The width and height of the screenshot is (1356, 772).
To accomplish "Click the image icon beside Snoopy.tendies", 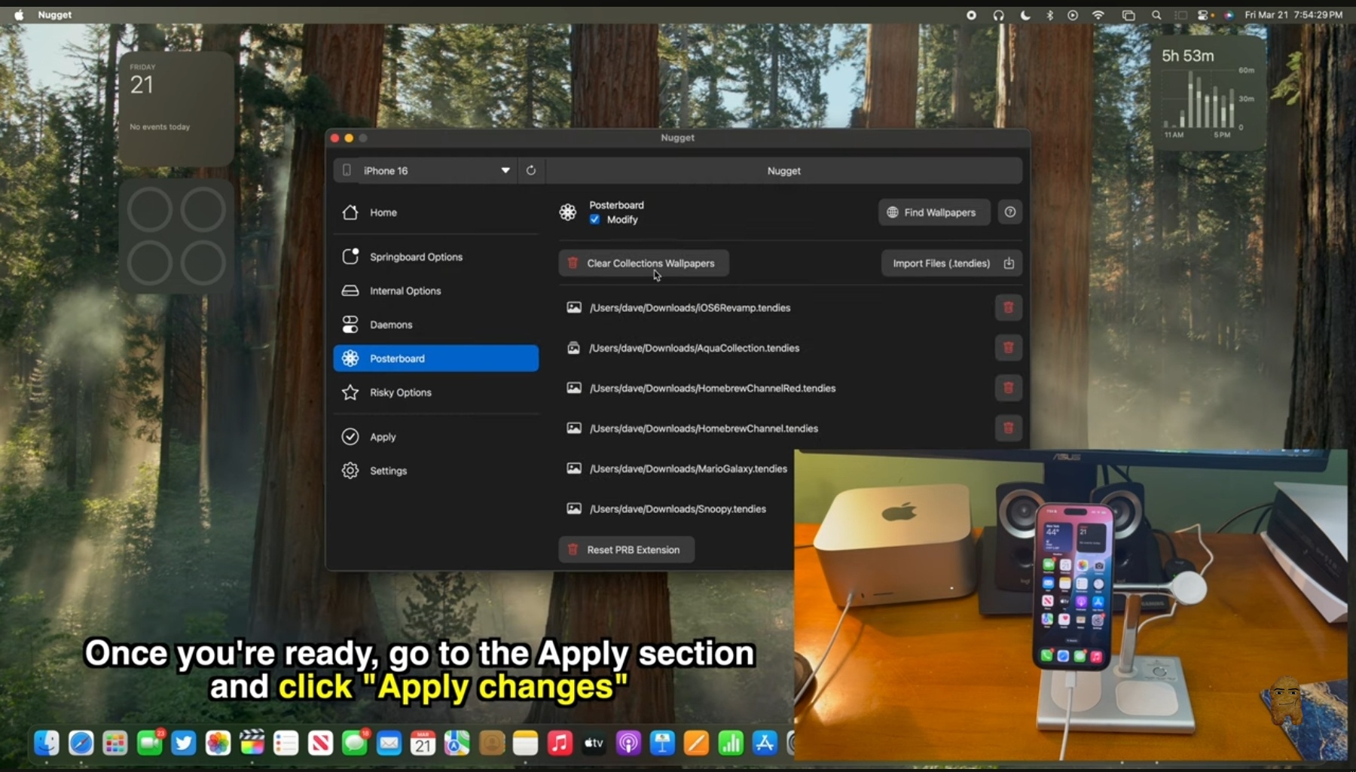I will [x=574, y=509].
